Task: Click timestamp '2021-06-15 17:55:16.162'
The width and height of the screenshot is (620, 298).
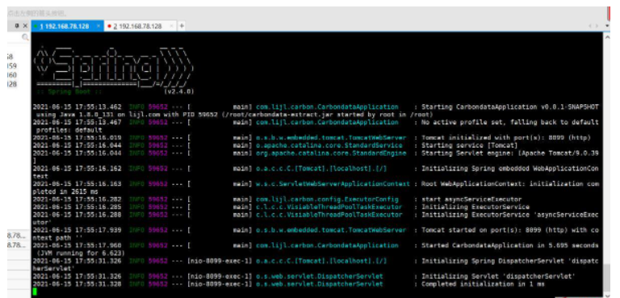Action: tap(77, 169)
